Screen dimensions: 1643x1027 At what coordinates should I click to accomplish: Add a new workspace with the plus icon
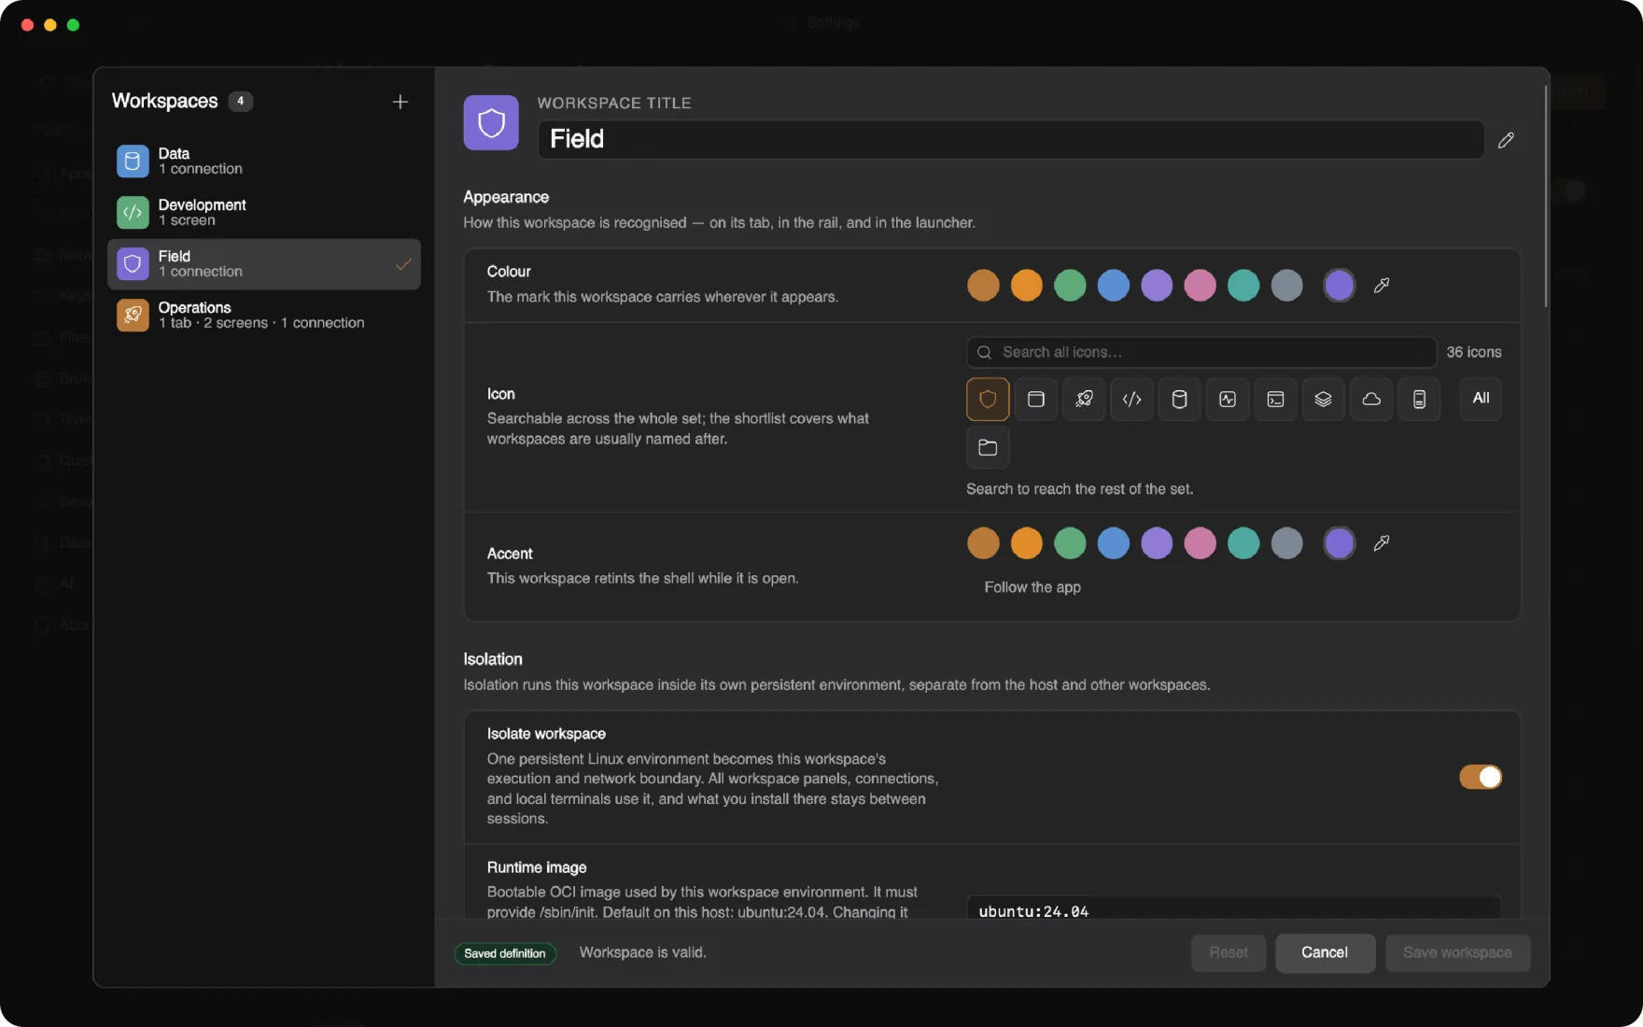pos(400,102)
